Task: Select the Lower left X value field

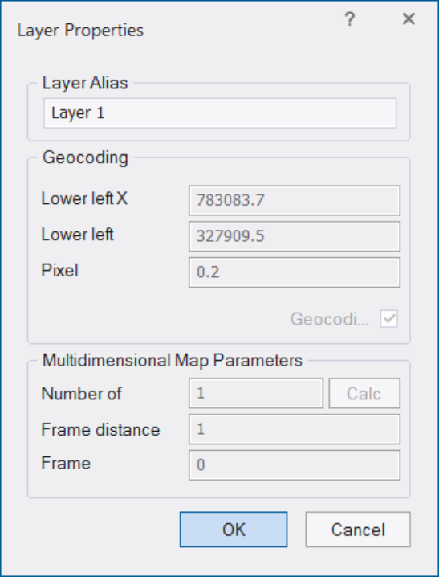Action: pyautogui.click(x=295, y=200)
